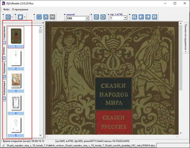Select page 2 thumbnail
The width and height of the screenshot is (190, 148).
point(16,59)
